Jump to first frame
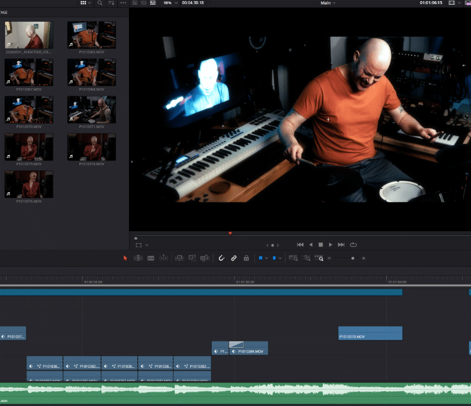471x406 pixels. tap(300, 244)
